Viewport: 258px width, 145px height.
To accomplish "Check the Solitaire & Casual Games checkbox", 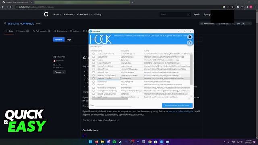I will (94, 94).
